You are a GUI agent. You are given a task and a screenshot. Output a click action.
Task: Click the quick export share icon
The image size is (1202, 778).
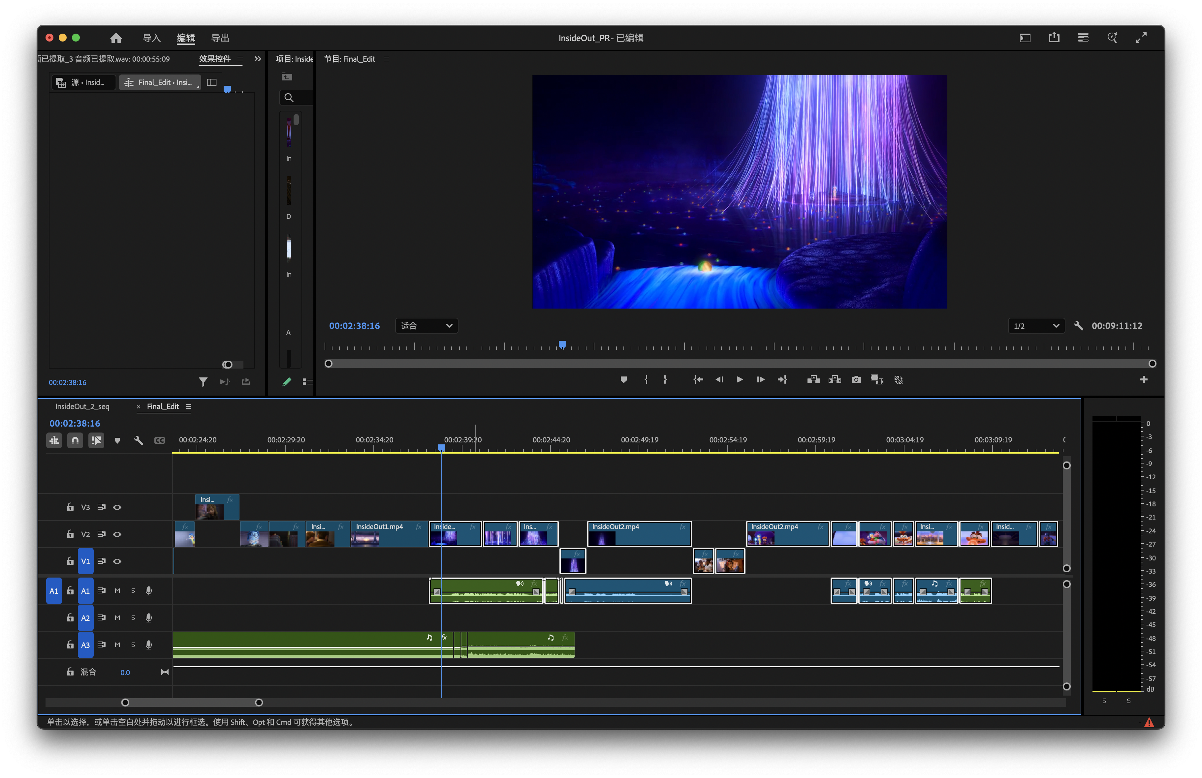pyautogui.click(x=1054, y=38)
